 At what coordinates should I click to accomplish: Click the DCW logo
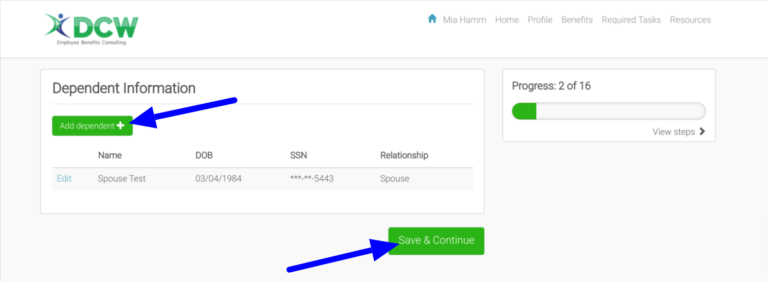92,29
